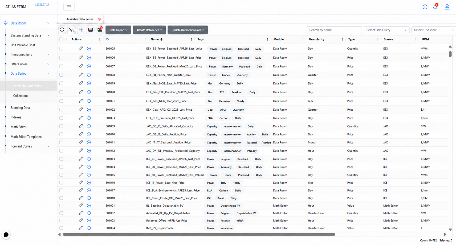Click the Source column header
Viewport: 456px width, 245px height.
tap(388, 39)
